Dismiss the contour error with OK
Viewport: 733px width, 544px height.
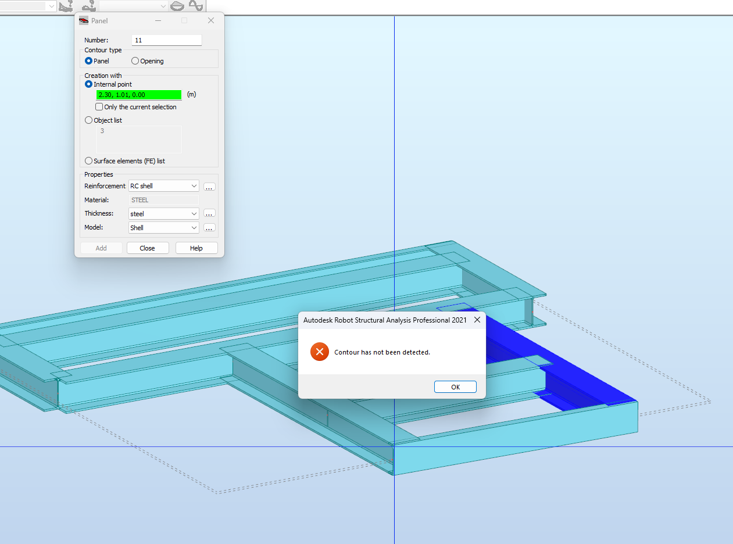pos(455,386)
